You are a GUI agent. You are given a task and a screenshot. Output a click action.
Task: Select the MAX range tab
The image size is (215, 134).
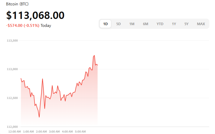(x=201, y=24)
